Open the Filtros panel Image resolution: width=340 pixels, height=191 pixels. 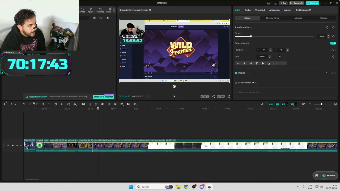pyautogui.click(x=82, y=10)
